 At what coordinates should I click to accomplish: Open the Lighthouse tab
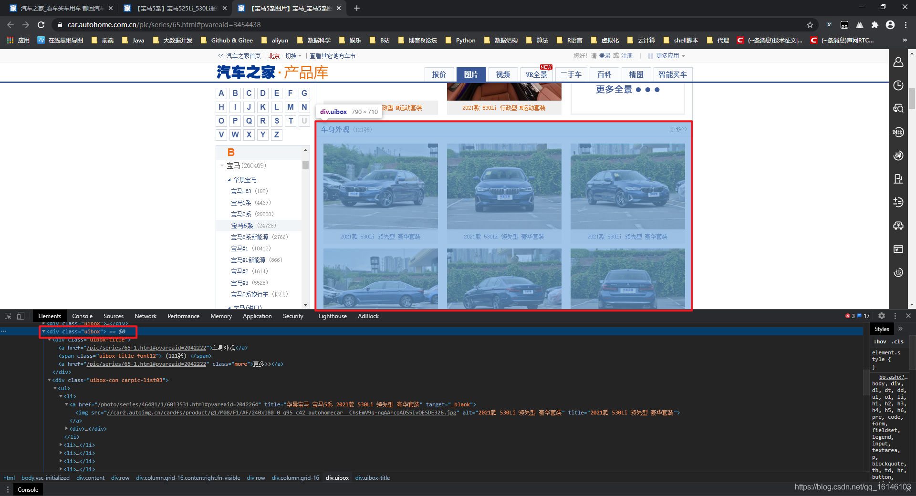333,316
